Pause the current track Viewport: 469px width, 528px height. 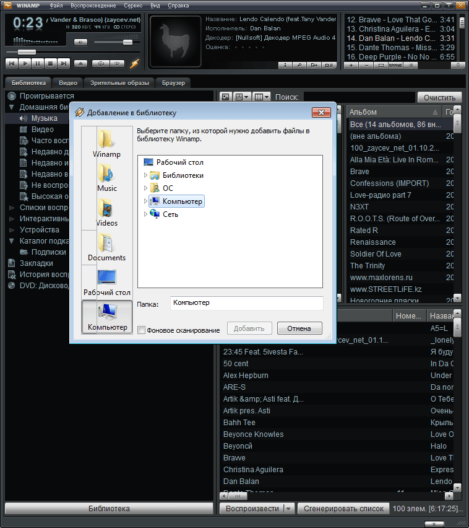pos(38,63)
